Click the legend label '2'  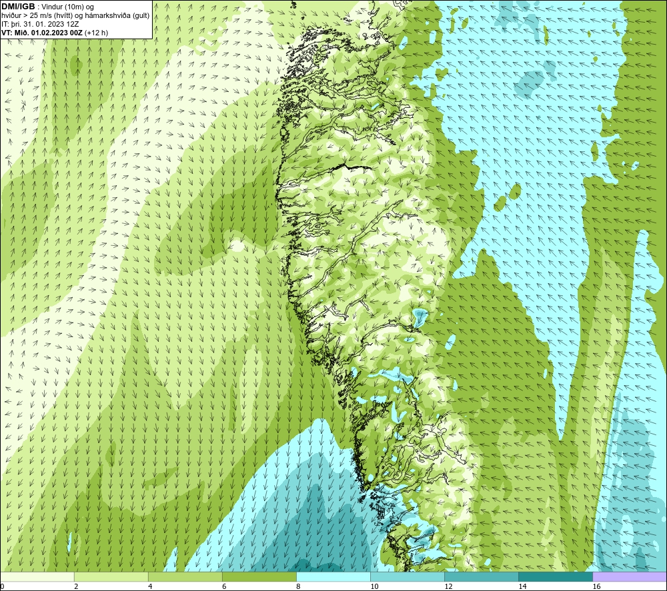76,586
